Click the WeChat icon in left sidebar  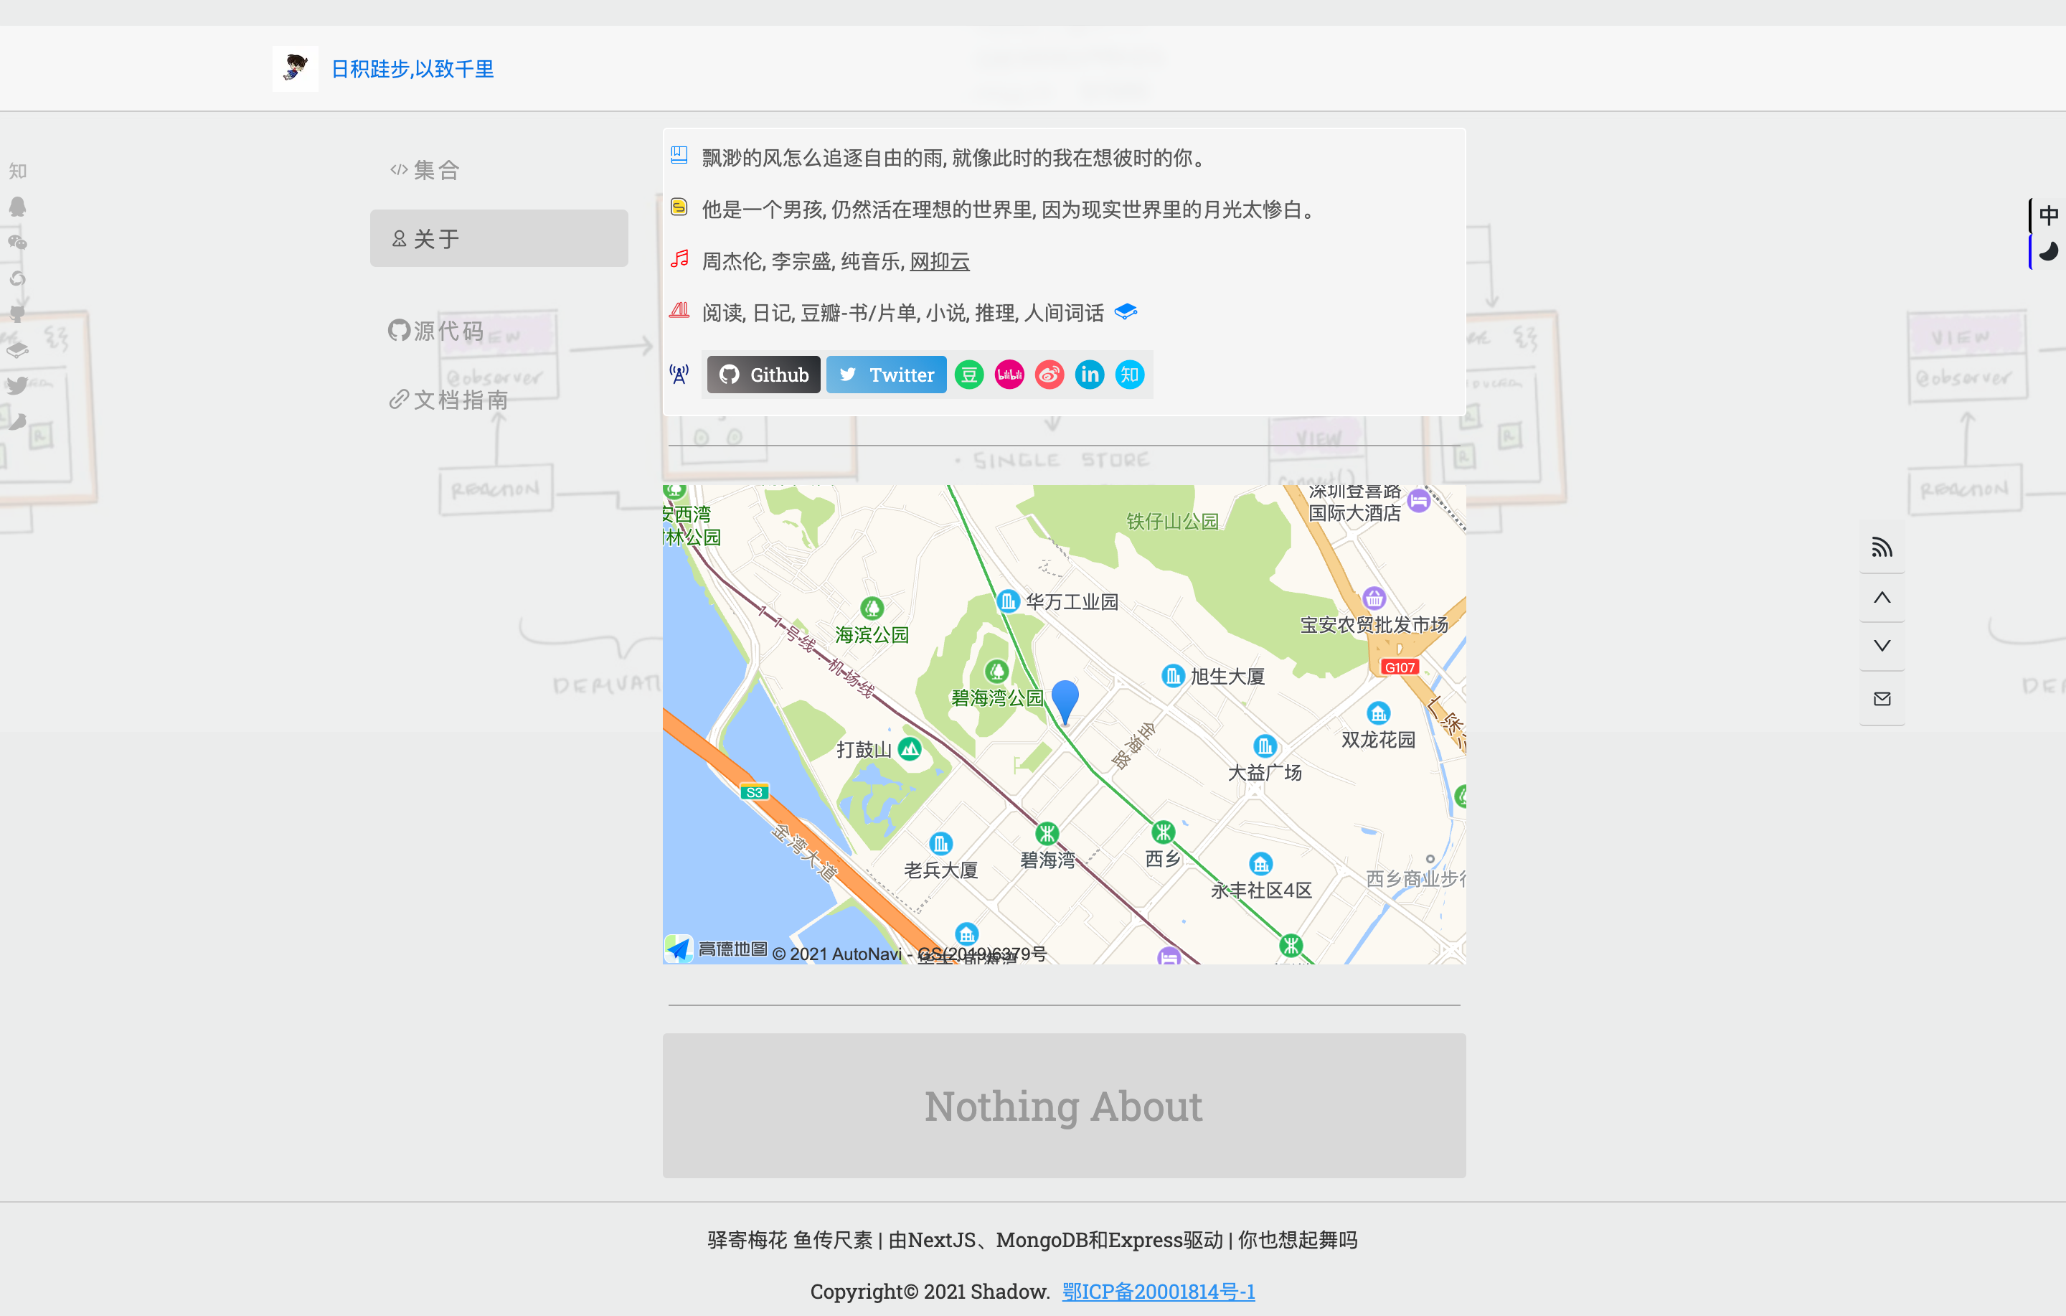click(x=17, y=243)
